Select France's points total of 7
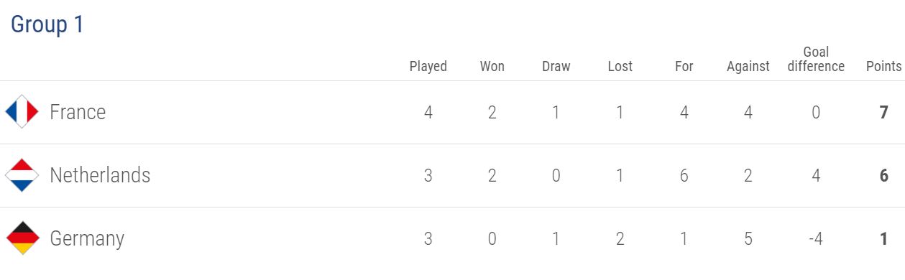The height and width of the screenshot is (280, 905). [884, 112]
